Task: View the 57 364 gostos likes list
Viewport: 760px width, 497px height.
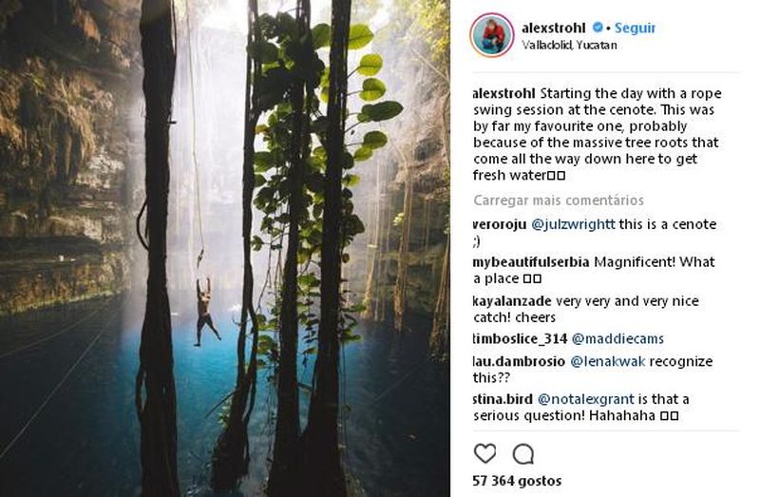Action: 517,481
